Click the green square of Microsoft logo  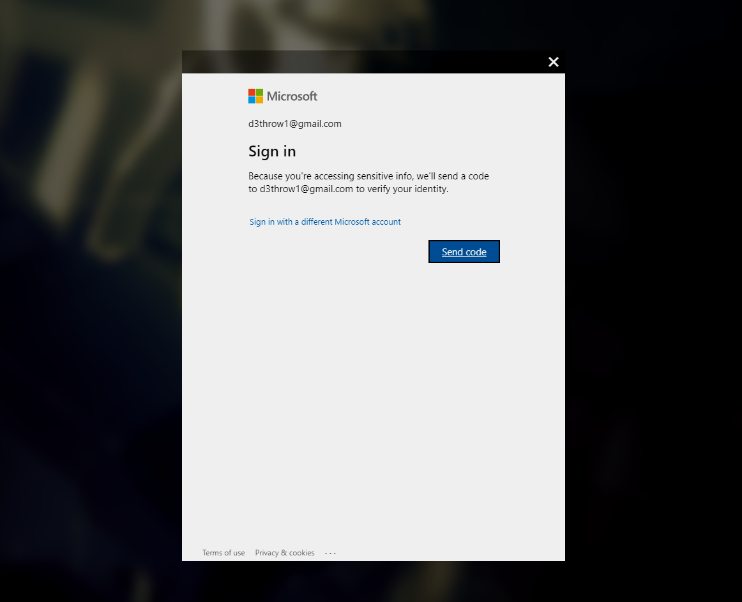coord(259,93)
